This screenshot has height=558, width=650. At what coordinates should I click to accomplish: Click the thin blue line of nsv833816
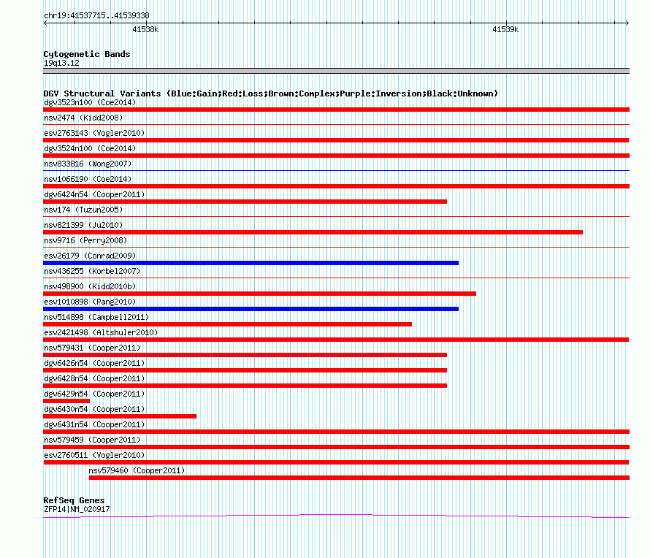[x=336, y=170]
